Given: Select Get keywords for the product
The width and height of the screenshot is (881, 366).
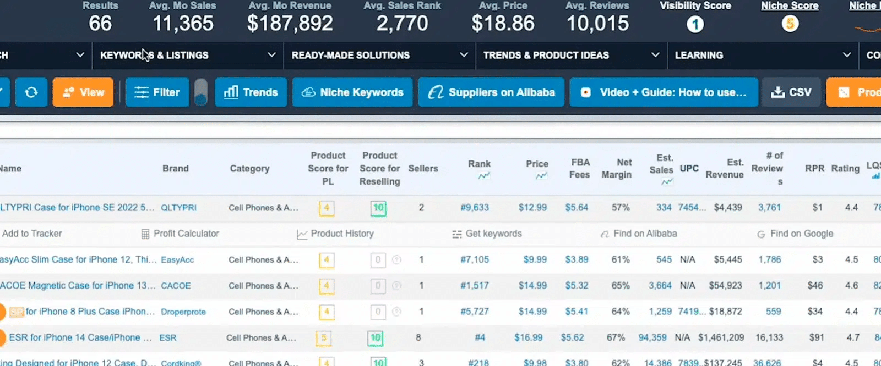Looking at the screenshot, I should [x=487, y=234].
